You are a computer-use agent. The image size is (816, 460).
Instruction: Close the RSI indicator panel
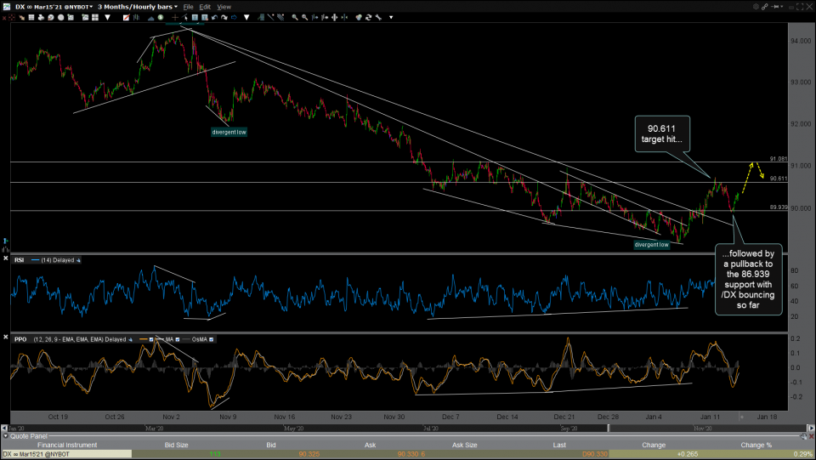pyautogui.click(x=6, y=259)
